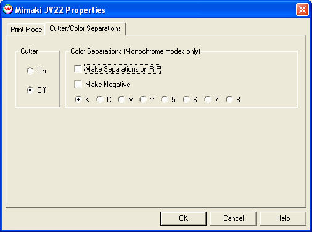Pick separation channel 8
The height and width of the screenshot is (232, 312).
tap(229, 99)
